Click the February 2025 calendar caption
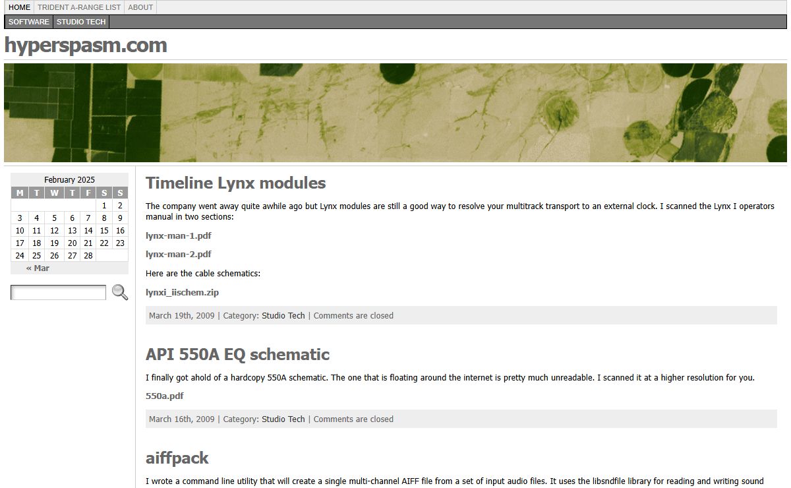The height and width of the screenshot is (488, 791). click(69, 180)
